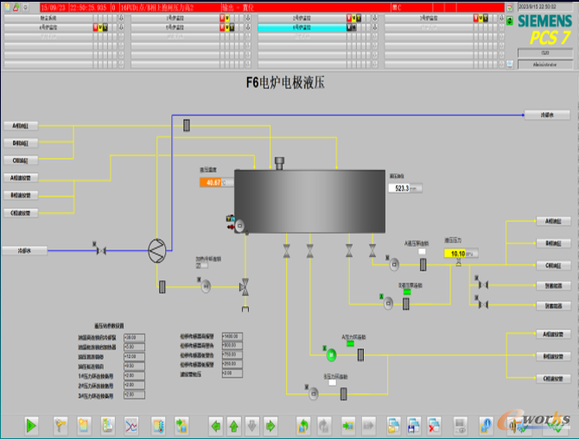
Task: Click the blue info picture icon in toolbar
Action: click(486, 426)
